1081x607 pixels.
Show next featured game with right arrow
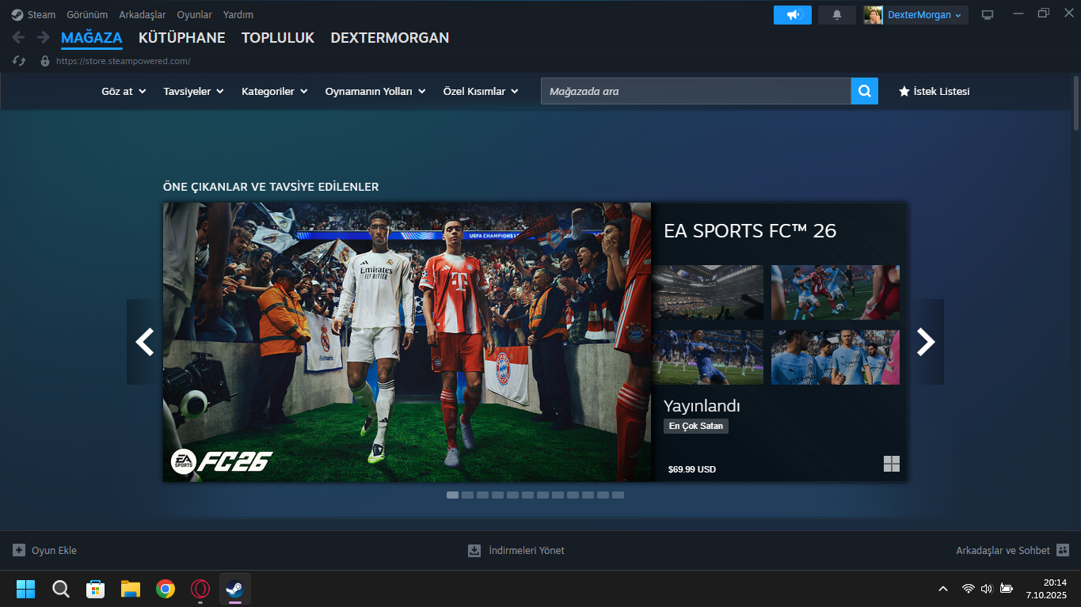926,342
